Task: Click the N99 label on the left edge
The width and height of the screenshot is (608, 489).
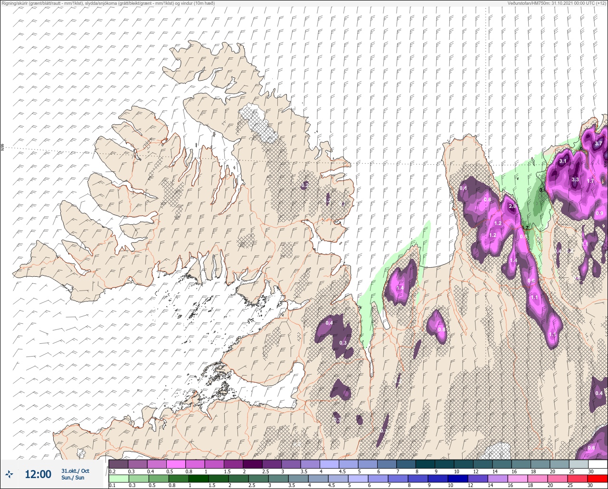Action: point(2,148)
